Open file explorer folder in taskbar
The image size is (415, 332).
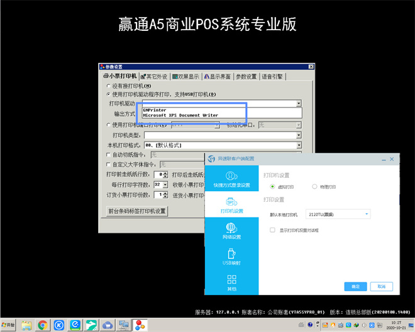[x=26, y=325]
